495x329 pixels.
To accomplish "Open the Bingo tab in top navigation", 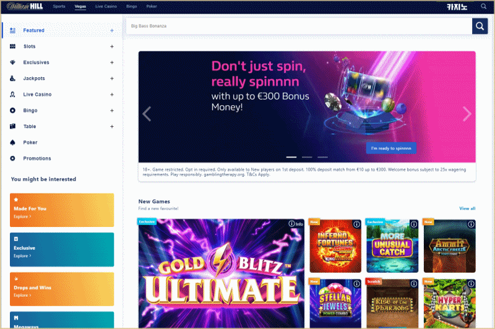I will tap(131, 6).
